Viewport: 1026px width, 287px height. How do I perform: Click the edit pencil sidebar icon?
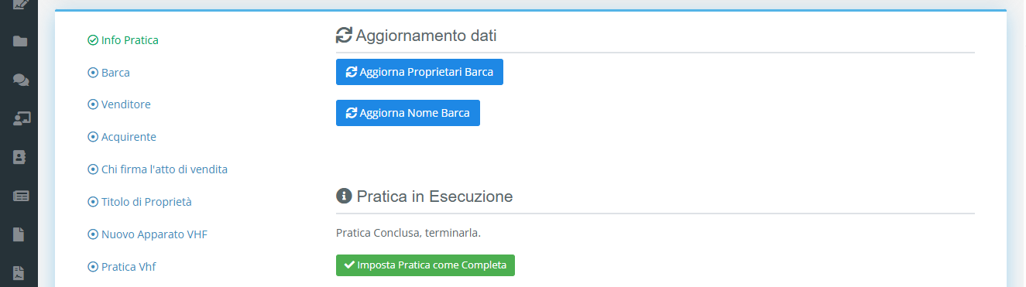pyautogui.click(x=21, y=4)
